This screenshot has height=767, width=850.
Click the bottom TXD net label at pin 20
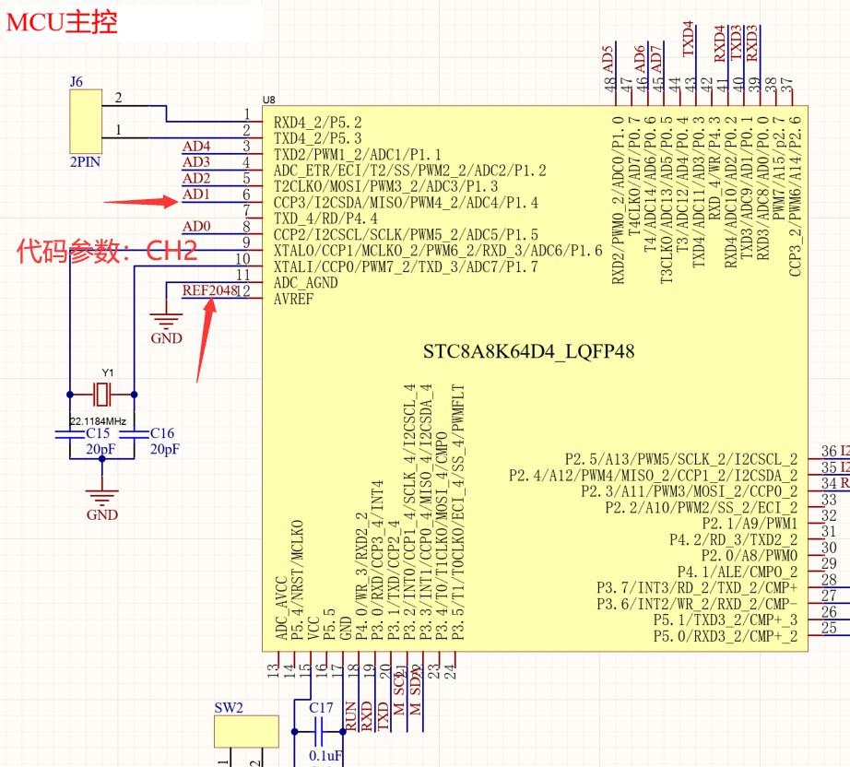point(384,716)
